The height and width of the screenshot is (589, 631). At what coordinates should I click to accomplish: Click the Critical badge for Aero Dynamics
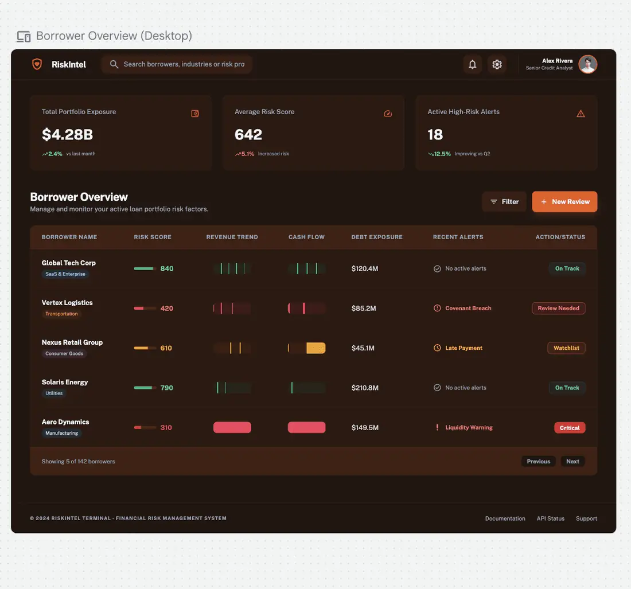(570, 428)
